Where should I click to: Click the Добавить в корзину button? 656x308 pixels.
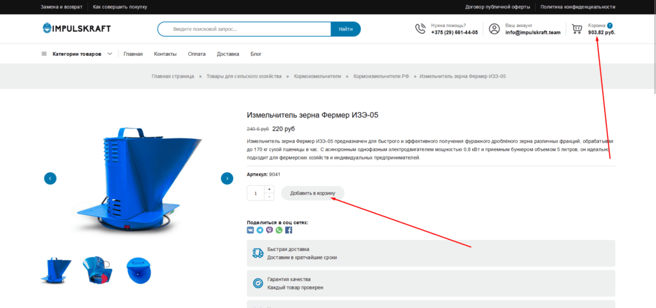click(x=313, y=193)
